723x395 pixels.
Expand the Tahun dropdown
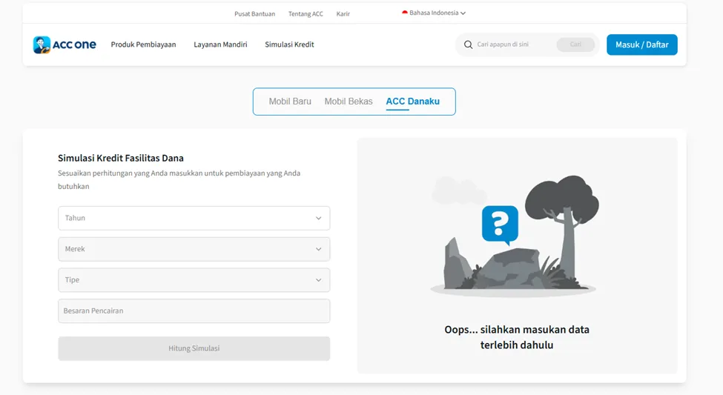[x=194, y=218]
